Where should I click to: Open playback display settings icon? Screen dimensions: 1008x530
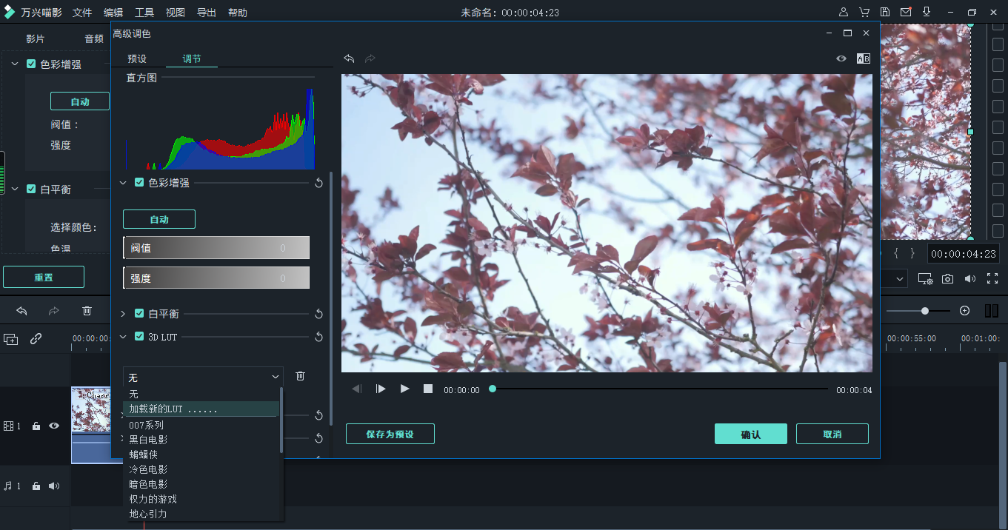click(x=925, y=278)
